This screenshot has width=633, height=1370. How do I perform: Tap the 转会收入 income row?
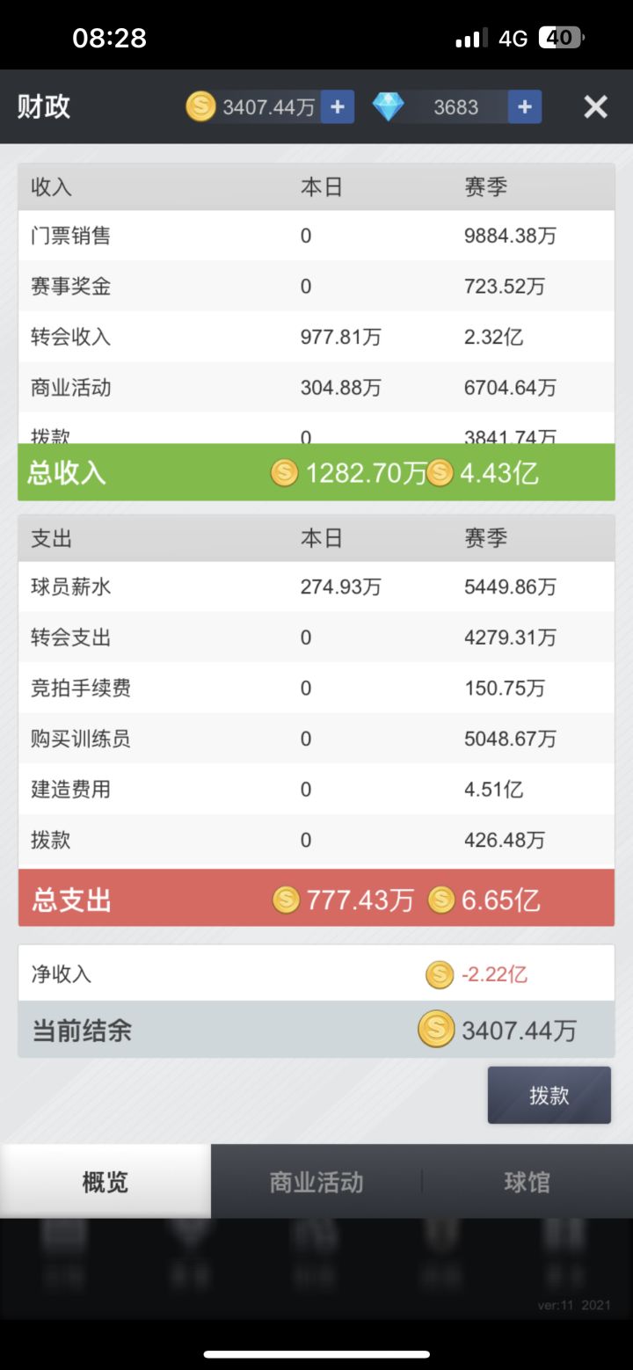tap(316, 337)
